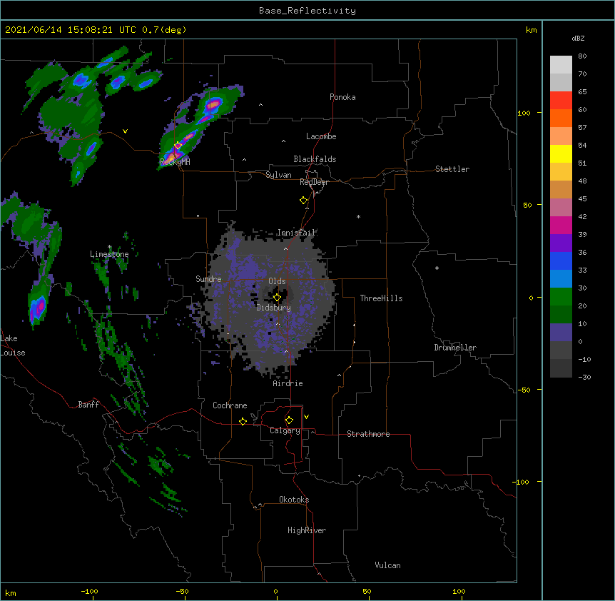Click the 100 km tick on right axis
615x601 pixels.
click(x=524, y=113)
